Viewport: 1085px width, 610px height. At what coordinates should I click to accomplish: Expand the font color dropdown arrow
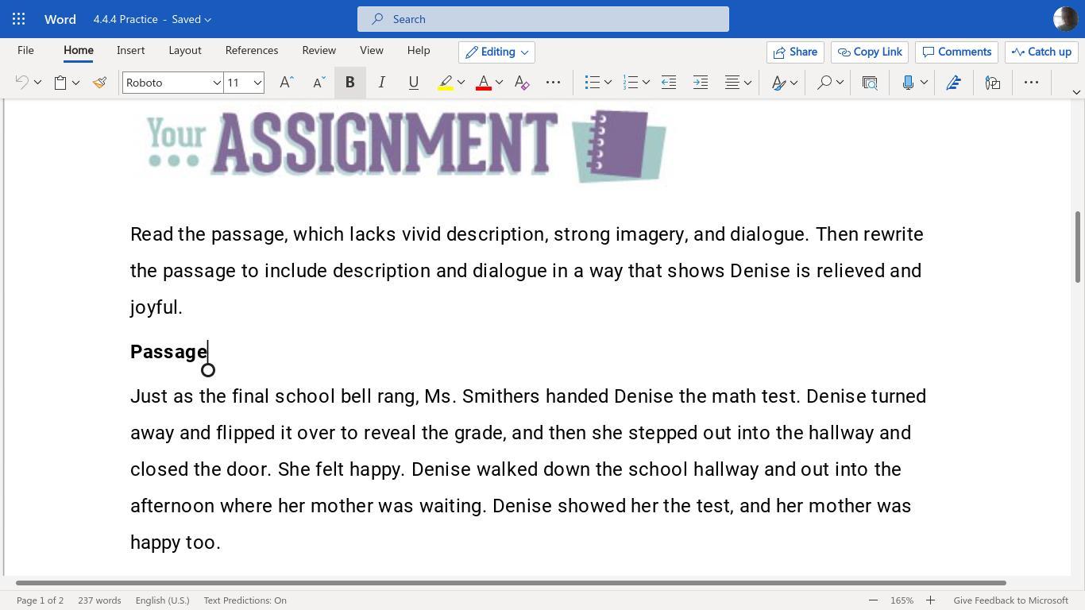[x=499, y=83]
